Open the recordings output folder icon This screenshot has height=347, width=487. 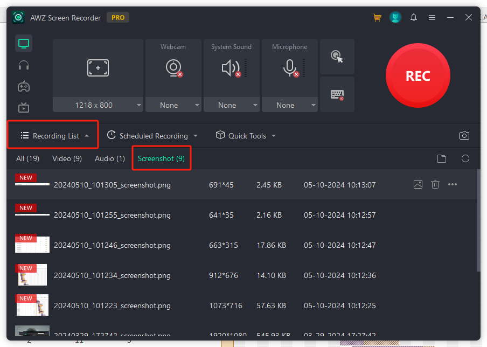point(442,158)
